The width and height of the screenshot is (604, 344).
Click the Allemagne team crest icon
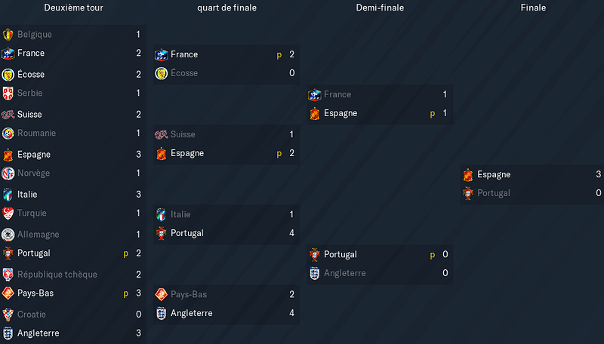tap(8, 235)
